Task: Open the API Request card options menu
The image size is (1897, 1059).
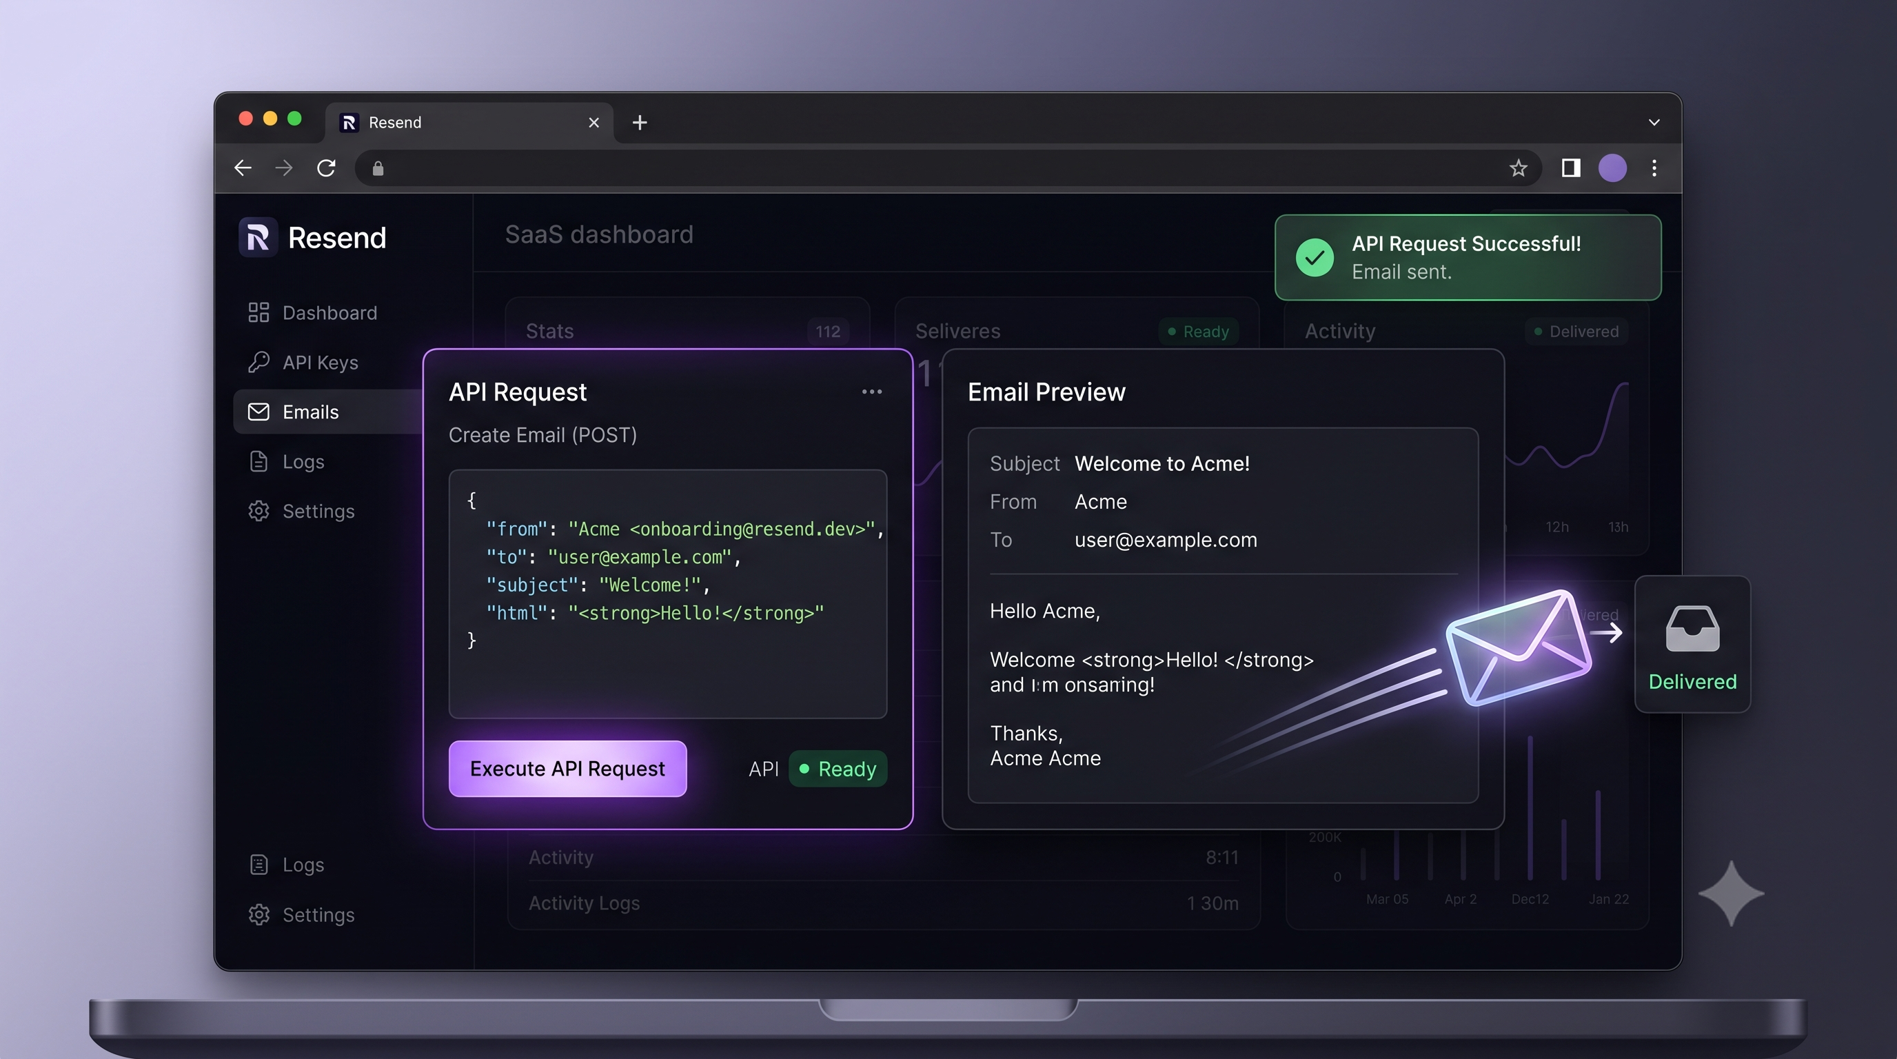Action: tap(872, 392)
